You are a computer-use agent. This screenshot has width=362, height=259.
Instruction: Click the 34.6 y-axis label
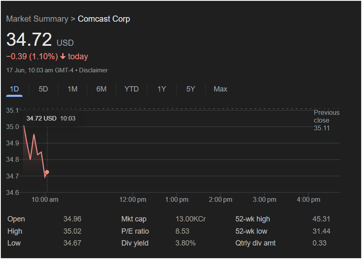pyautogui.click(x=12, y=192)
